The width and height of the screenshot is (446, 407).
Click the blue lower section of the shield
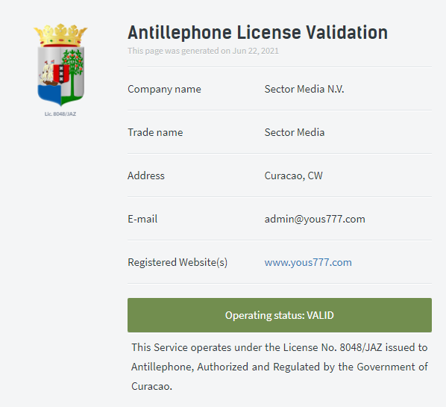(49, 94)
